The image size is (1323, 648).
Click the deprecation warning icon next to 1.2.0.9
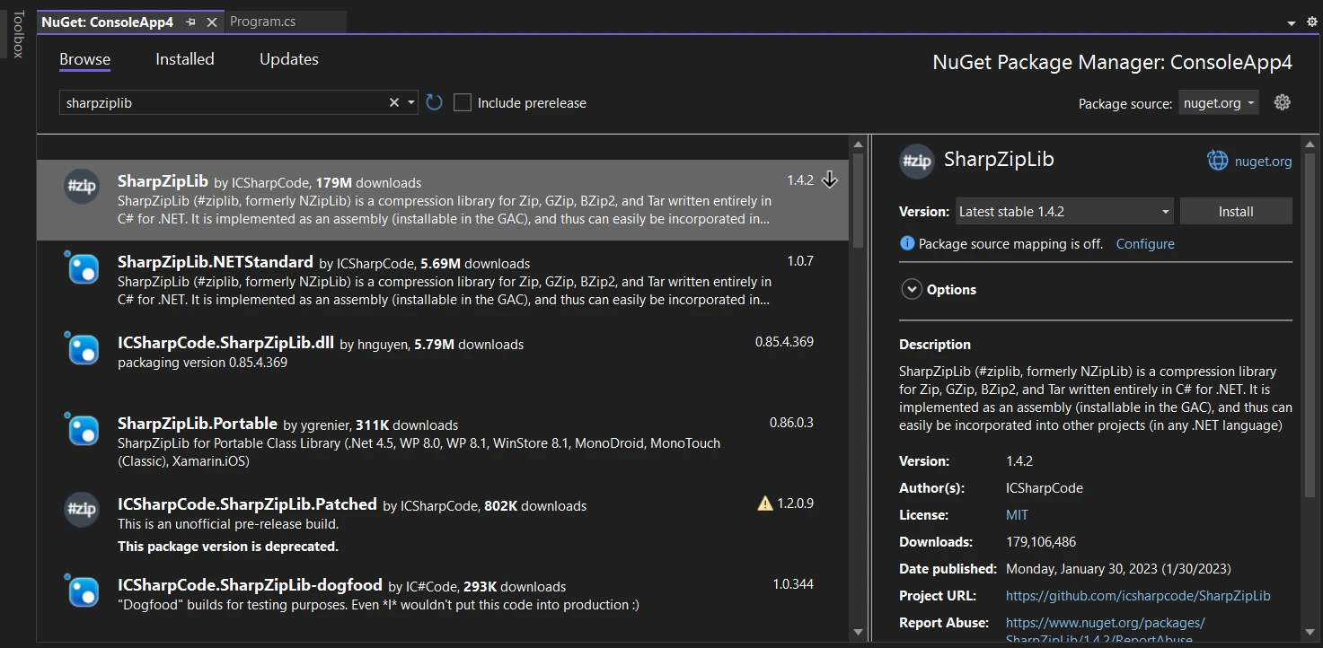[x=765, y=504]
